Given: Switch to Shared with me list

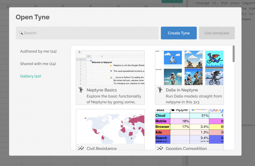Looking at the screenshot, I should [x=38, y=64].
